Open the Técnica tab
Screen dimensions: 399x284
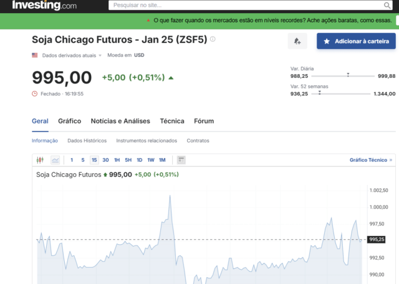click(172, 121)
